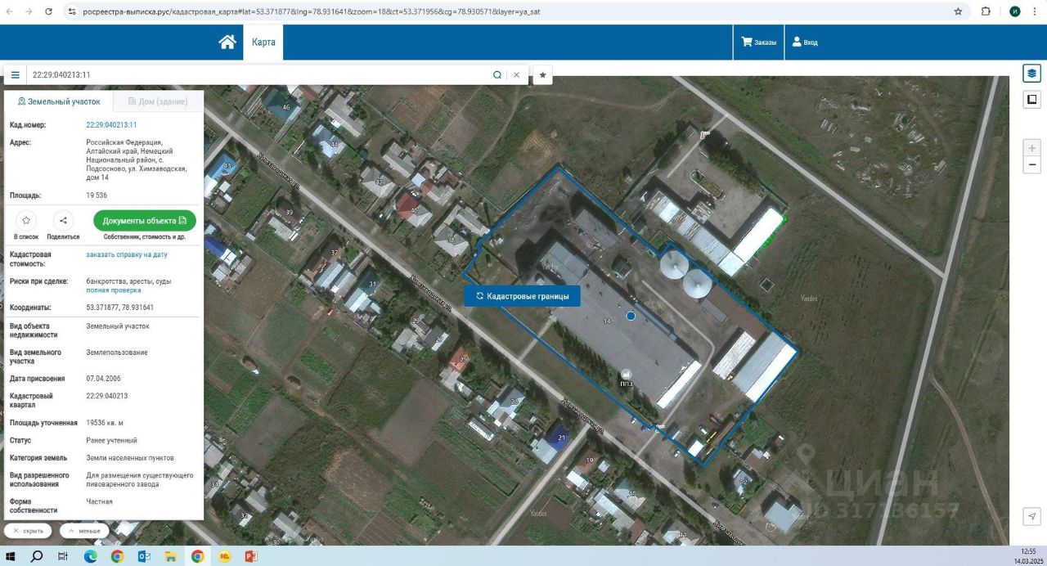Open PowerPoint from taskbar
The image size is (1047, 566).
point(251,556)
